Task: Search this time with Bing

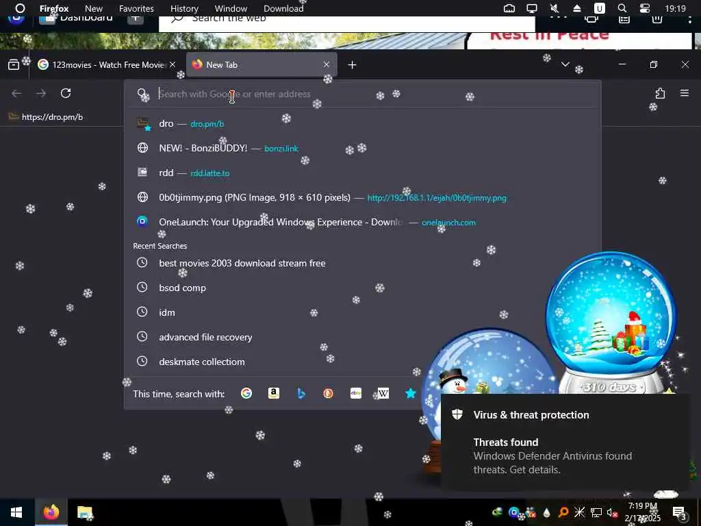Action: (x=301, y=393)
